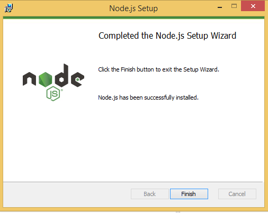
Task: Click the Finish button to exit setup
Action: [189, 194]
